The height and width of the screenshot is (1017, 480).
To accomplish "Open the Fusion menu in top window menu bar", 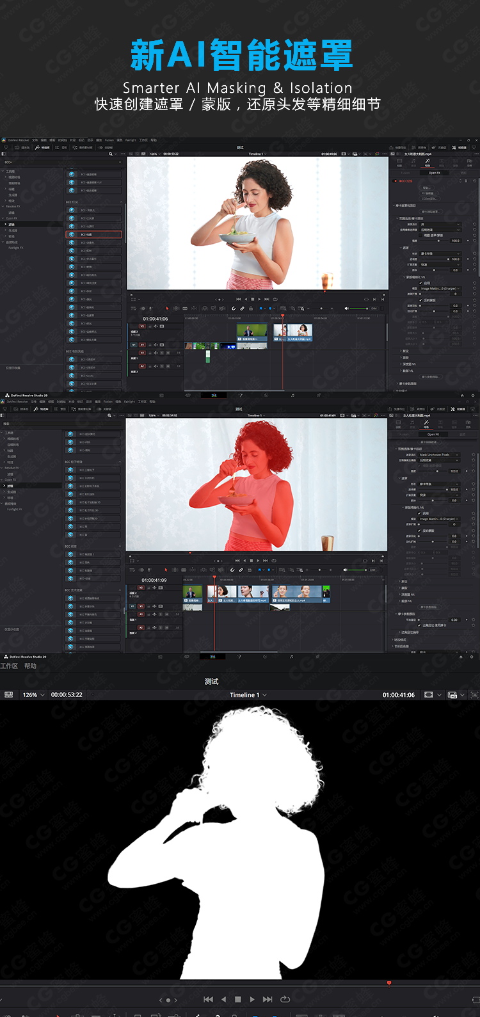I will (109, 140).
